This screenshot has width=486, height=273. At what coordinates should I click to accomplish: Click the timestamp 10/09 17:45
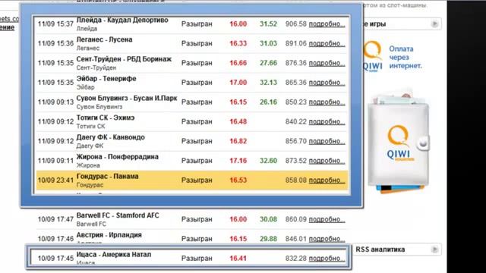[x=55, y=258]
